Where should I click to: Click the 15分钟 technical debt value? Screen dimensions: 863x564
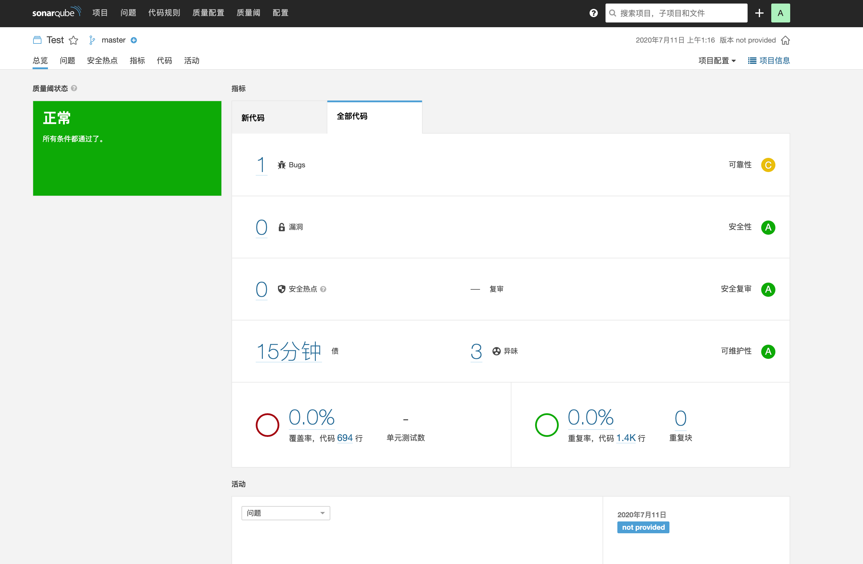[x=289, y=351]
